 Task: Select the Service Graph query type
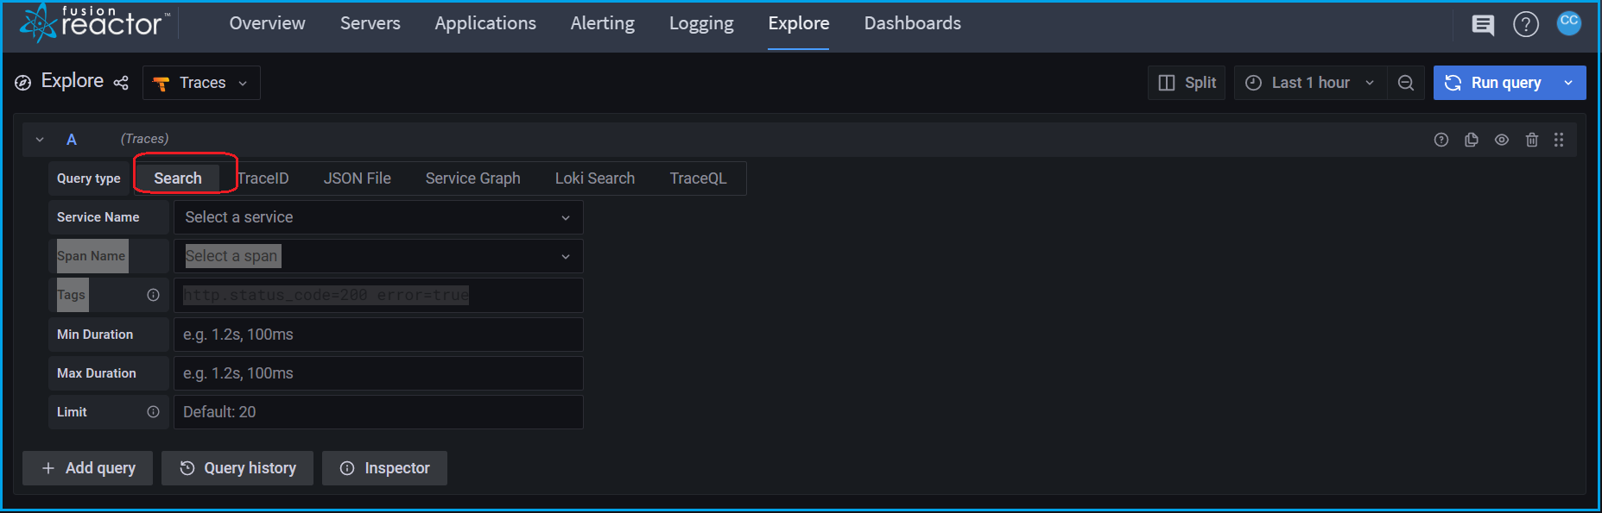pos(472,178)
